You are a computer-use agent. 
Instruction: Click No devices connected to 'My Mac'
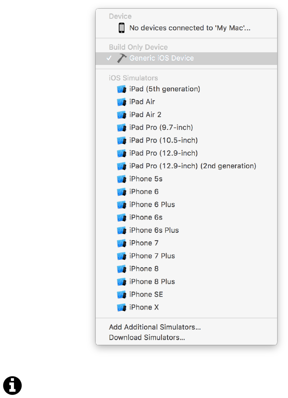pos(190,28)
